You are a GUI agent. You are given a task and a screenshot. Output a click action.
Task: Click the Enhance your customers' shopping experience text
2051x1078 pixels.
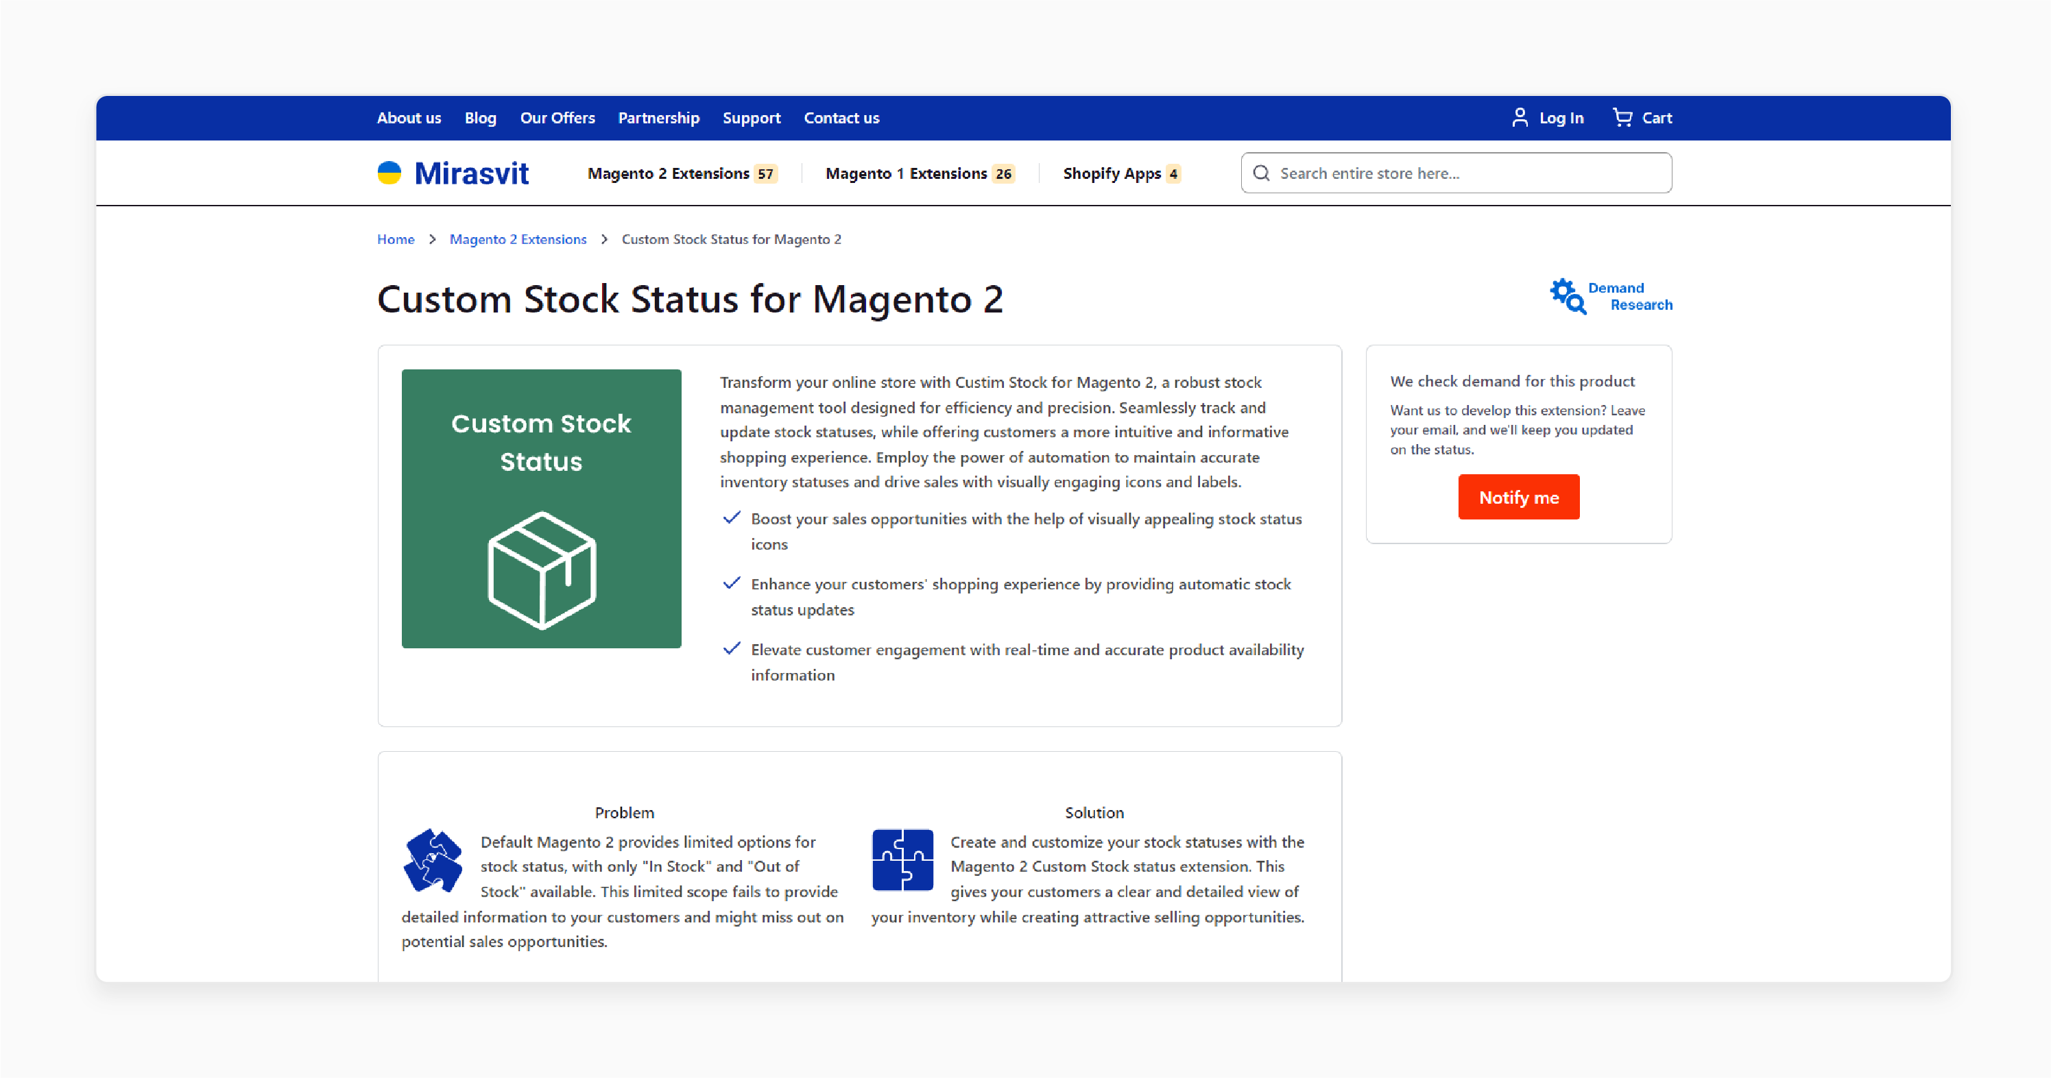pyautogui.click(x=1021, y=597)
